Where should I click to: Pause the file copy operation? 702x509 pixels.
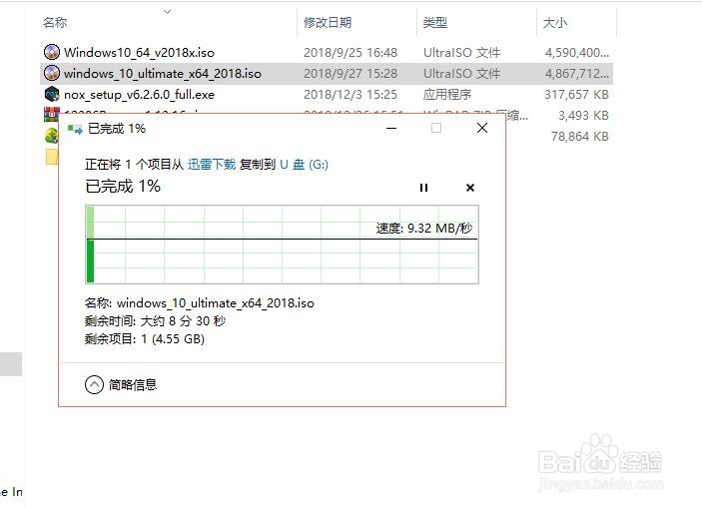tap(423, 188)
